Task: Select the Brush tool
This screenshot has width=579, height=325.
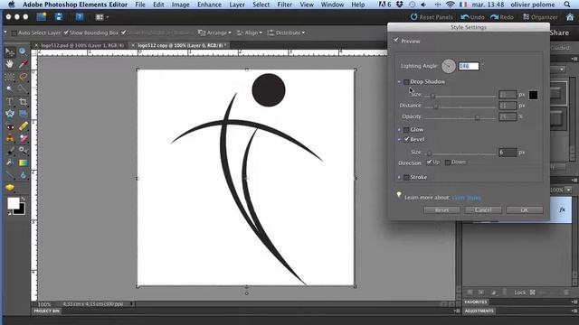Action: (x=10, y=151)
